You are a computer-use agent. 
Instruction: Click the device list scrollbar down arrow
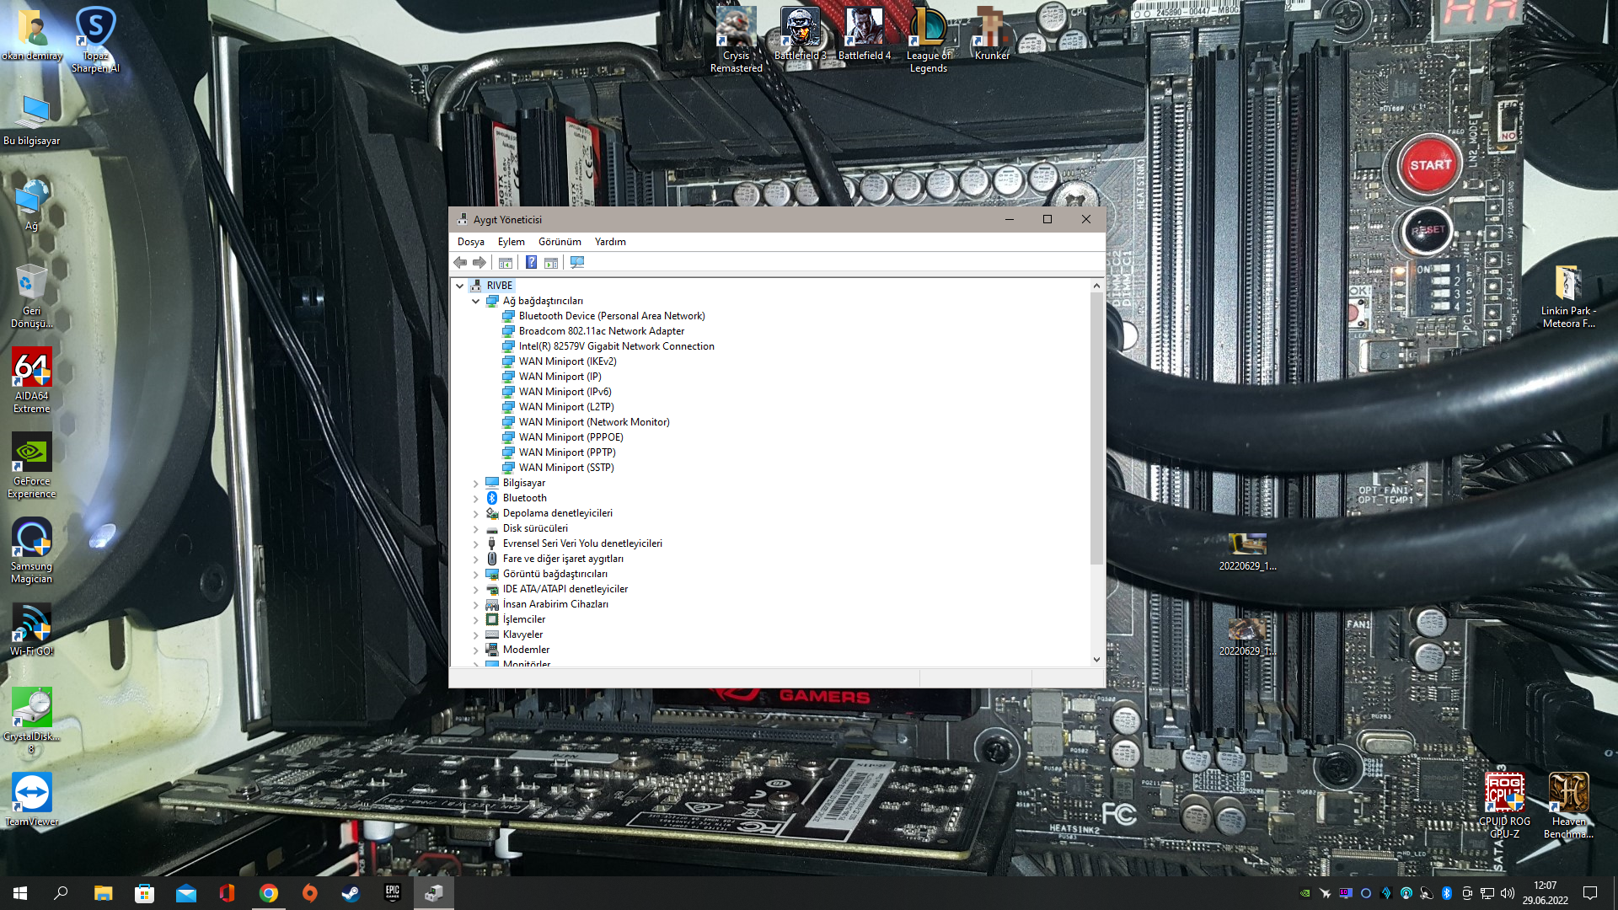(x=1096, y=660)
